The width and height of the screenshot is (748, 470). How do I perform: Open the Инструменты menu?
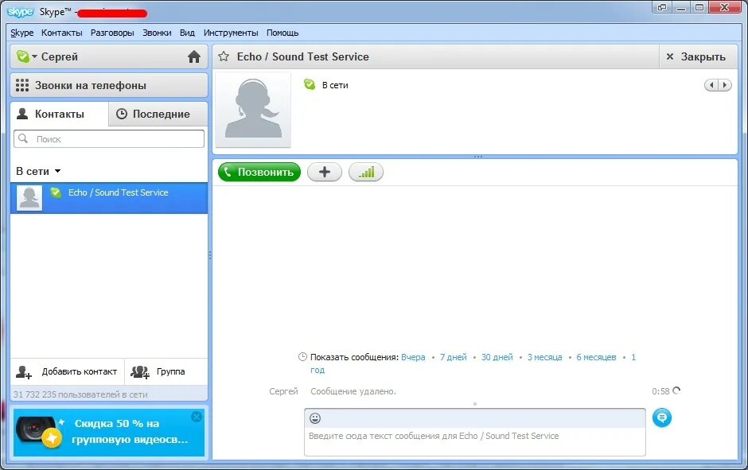pos(231,33)
